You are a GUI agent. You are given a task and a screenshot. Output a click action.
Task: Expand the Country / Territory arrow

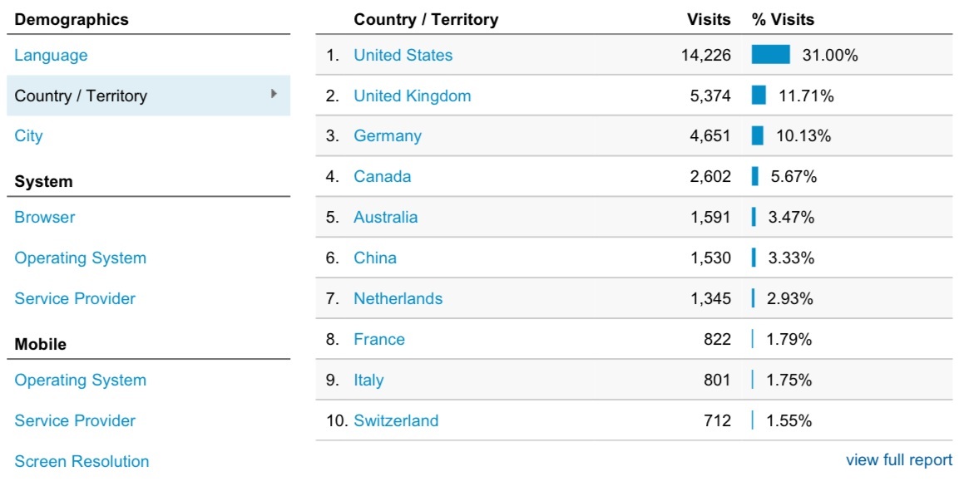click(x=274, y=95)
